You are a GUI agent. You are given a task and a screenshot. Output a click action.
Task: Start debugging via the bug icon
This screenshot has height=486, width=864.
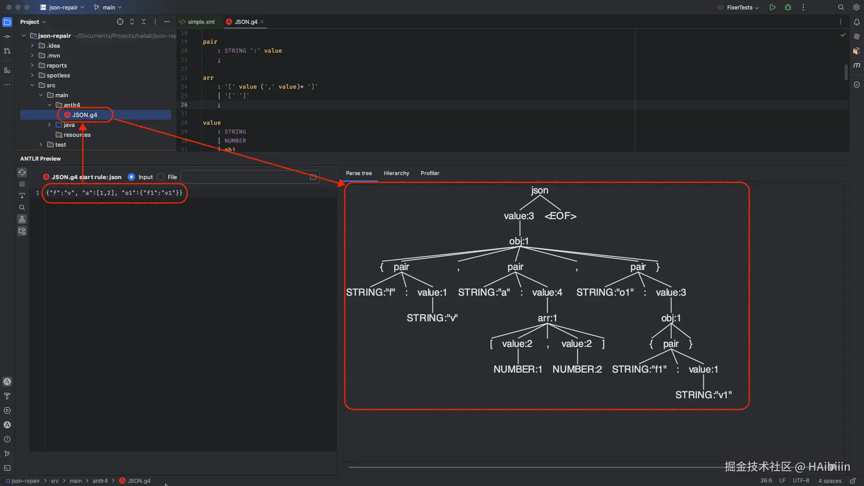pyautogui.click(x=788, y=7)
